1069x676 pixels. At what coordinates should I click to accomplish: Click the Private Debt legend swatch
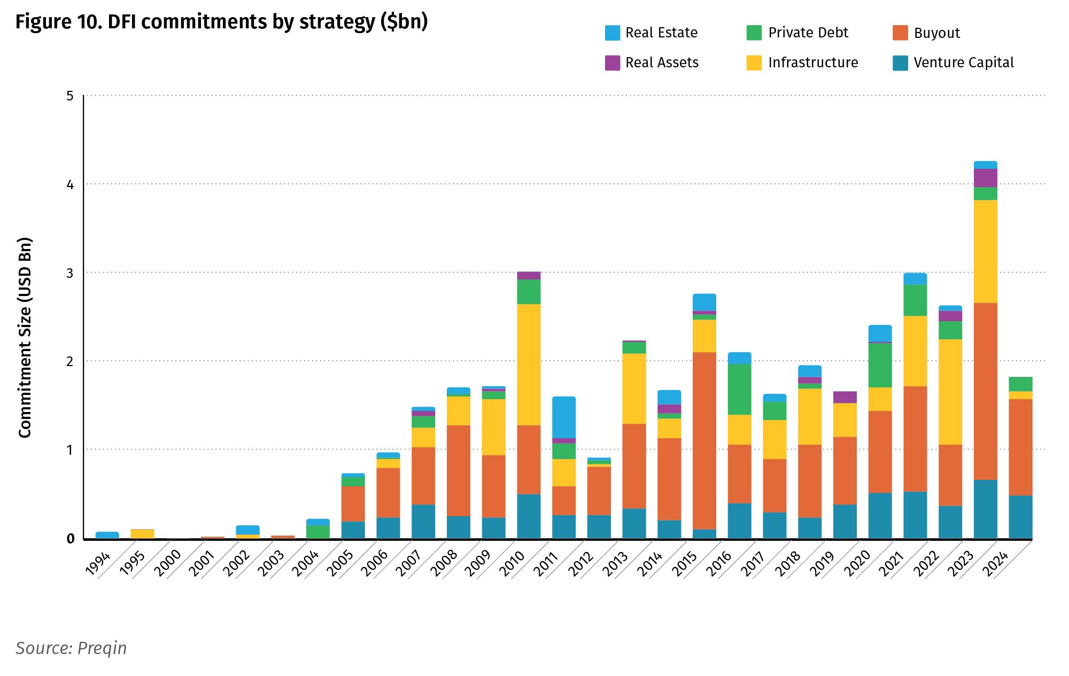click(x=754, y=33)
